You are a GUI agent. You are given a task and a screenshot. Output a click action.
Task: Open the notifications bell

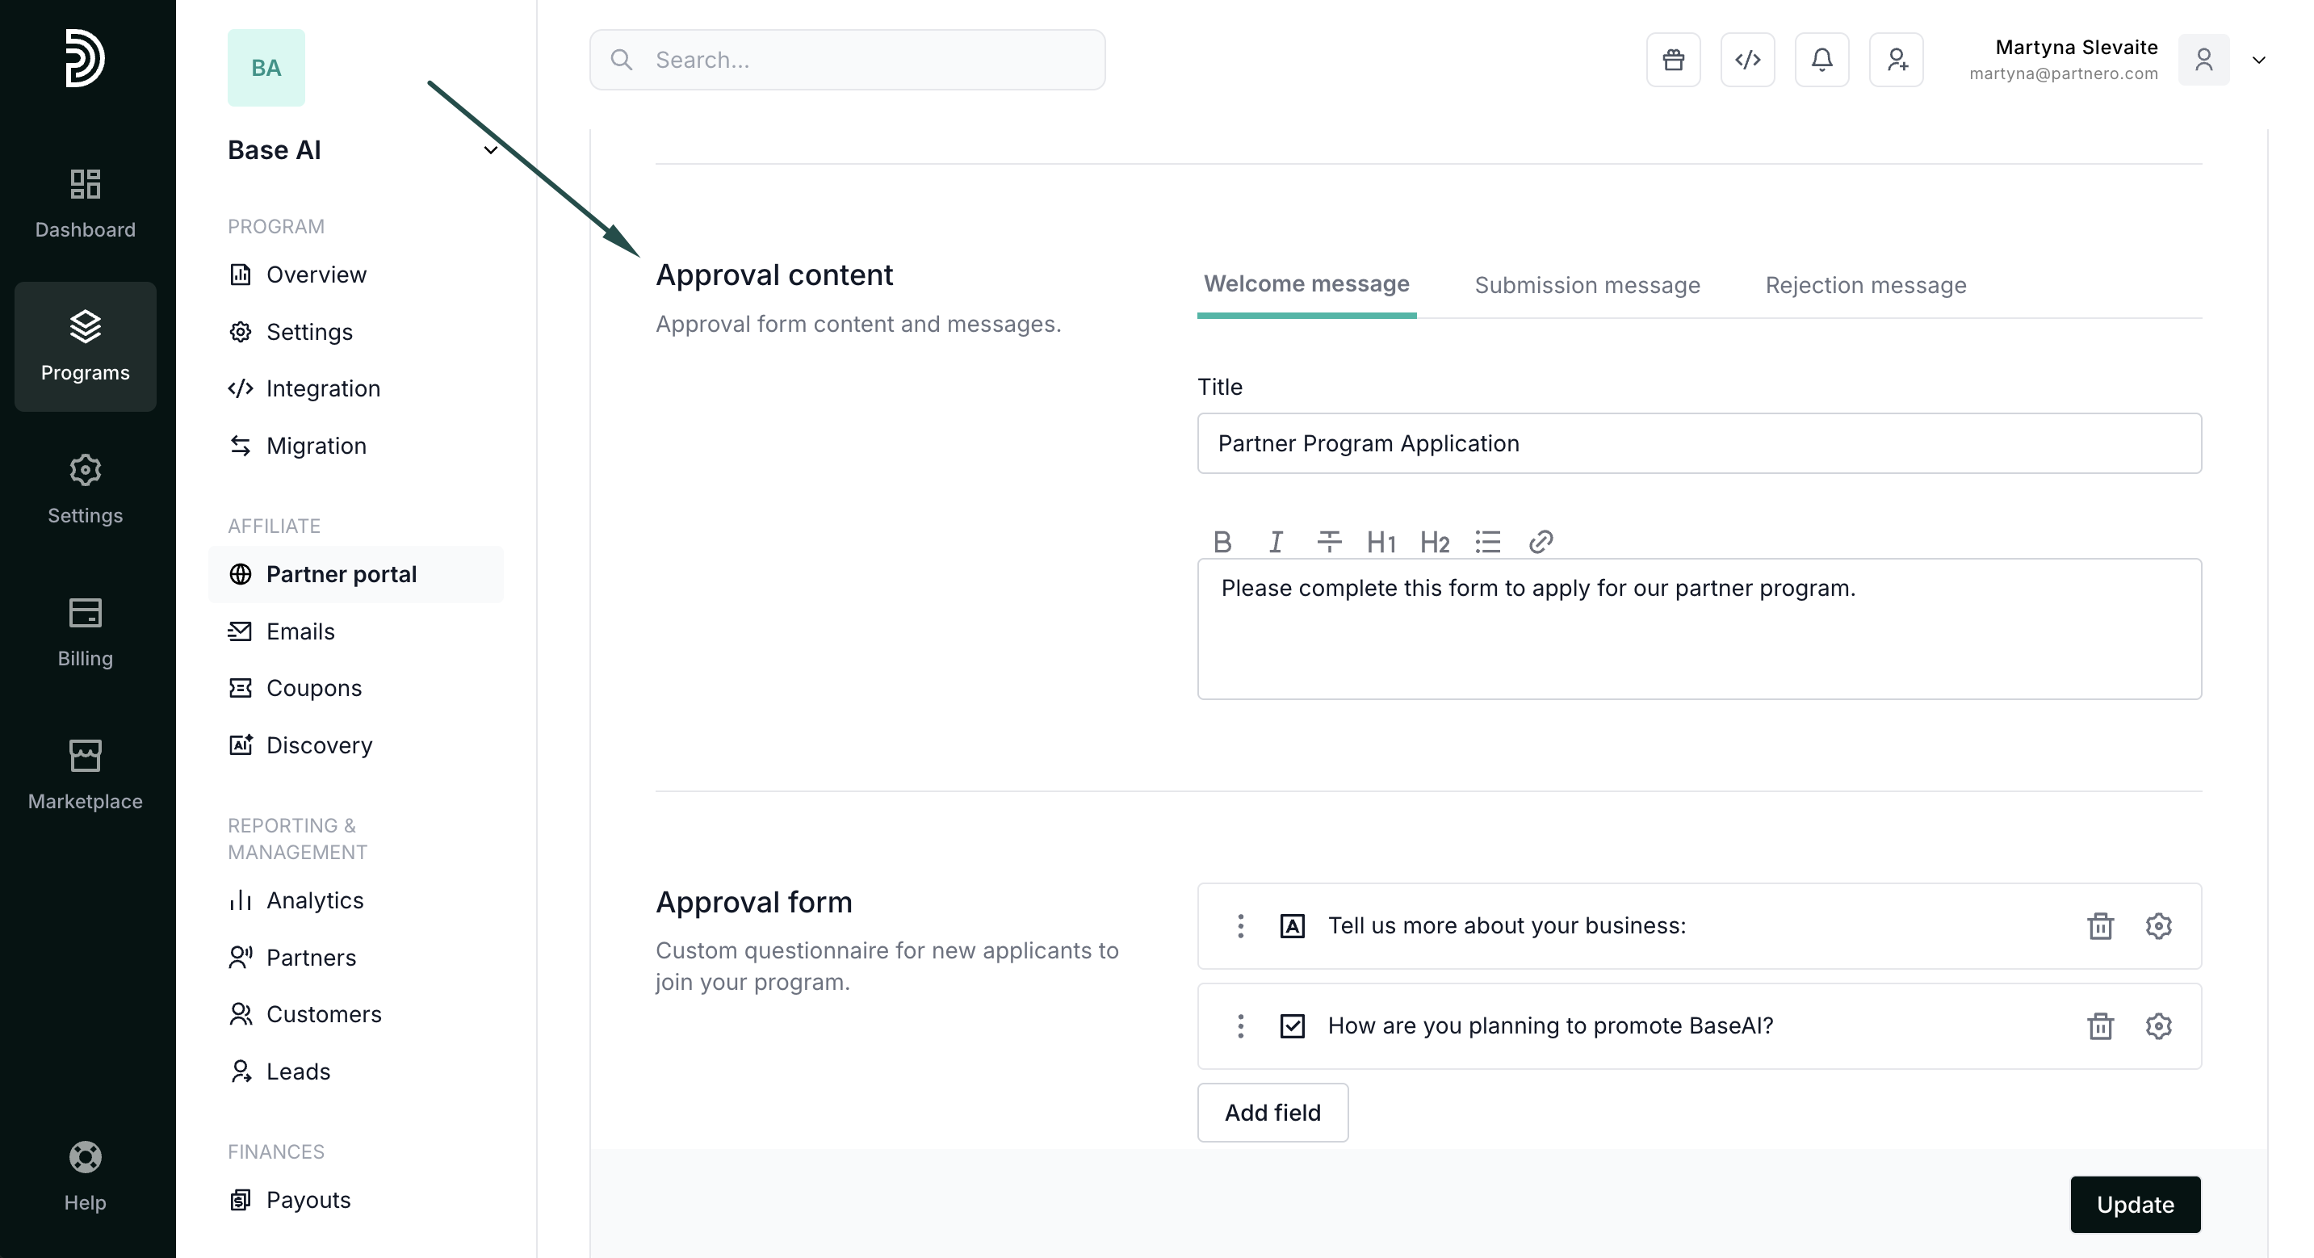1821,61
